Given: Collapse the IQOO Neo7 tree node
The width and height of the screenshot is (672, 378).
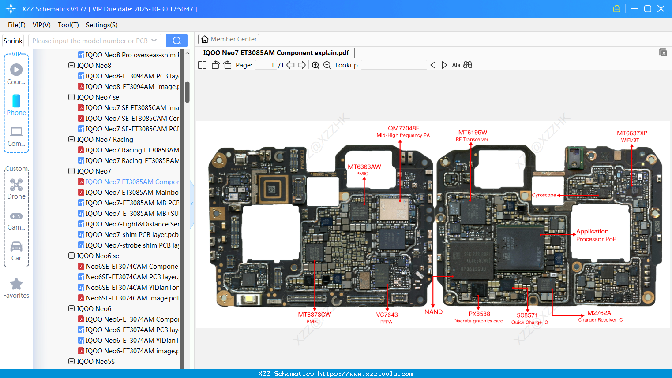Looking at the screenshot, I should pyautogui.click(x=71, y=171).
